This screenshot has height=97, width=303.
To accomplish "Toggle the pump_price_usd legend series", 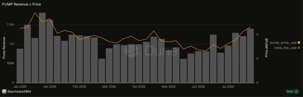I will 285,43.
